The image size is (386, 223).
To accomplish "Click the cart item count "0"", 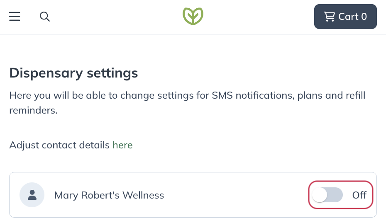I will coord(364,17).
